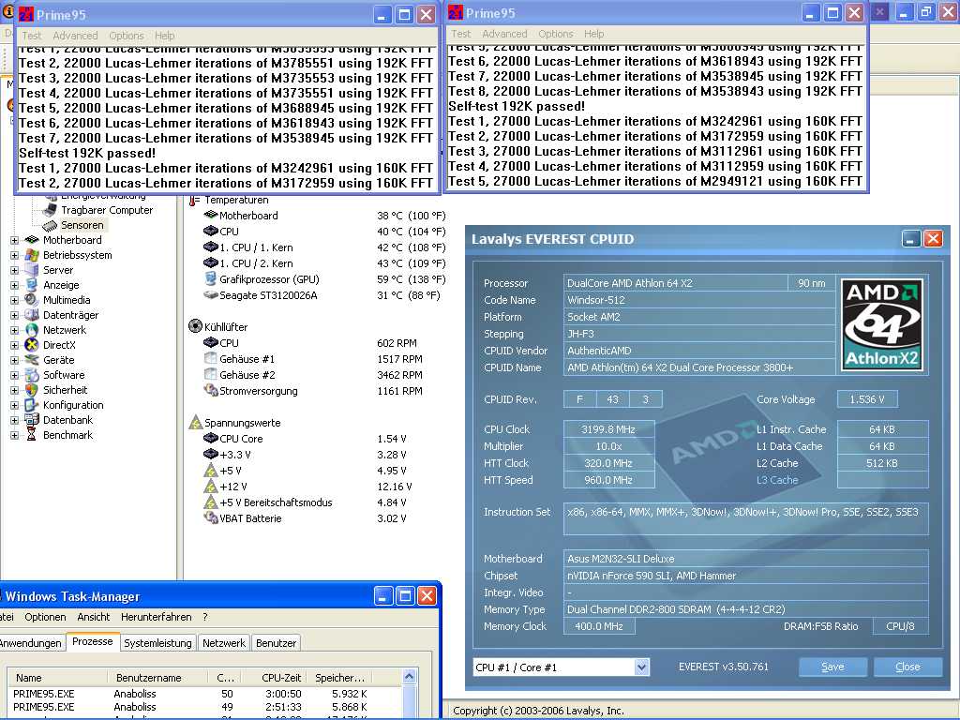Click the Temperaturen thermometer icon
The width and height of the screenshot is (960, 720).
[194, 201]
